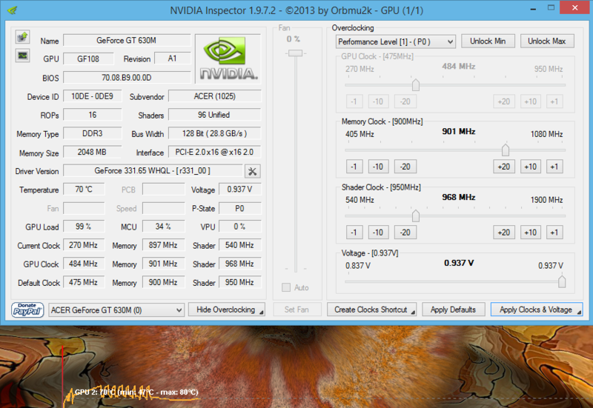Click the BIOS version field
Image resolution: width=593 pixels, height=408 pixels.
click(x=127, y=78)
